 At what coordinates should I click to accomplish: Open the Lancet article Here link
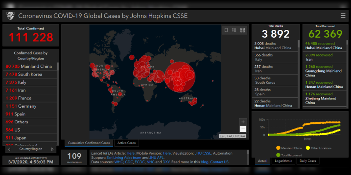pos(131,153)
